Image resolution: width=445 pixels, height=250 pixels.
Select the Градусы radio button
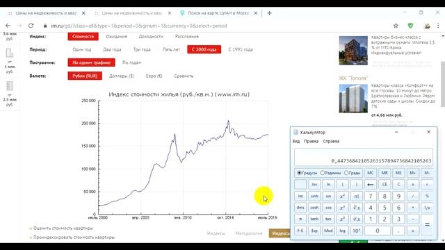click(x=299, y=173)
